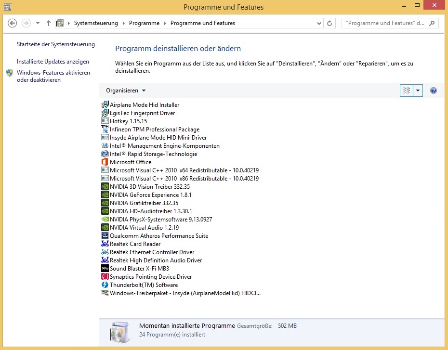
Task: Expand the breadcrumb arrow before Systemsteuerung
Action: coord(68,23)
